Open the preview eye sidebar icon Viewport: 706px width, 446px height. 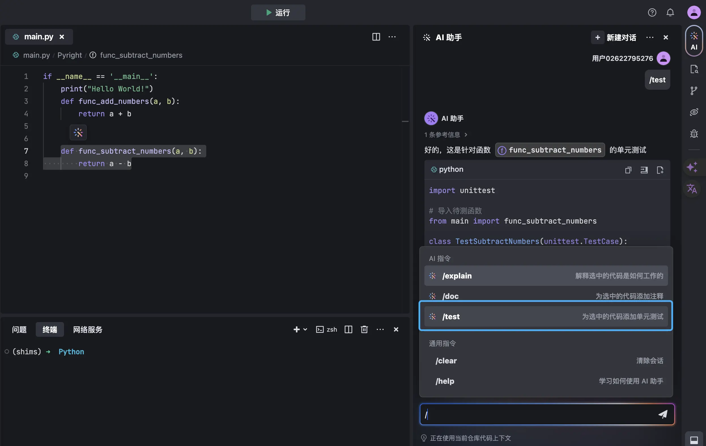pos(694,112)
